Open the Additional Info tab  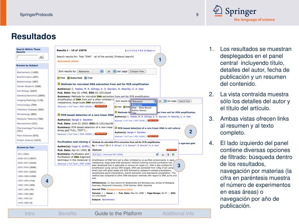178,213
